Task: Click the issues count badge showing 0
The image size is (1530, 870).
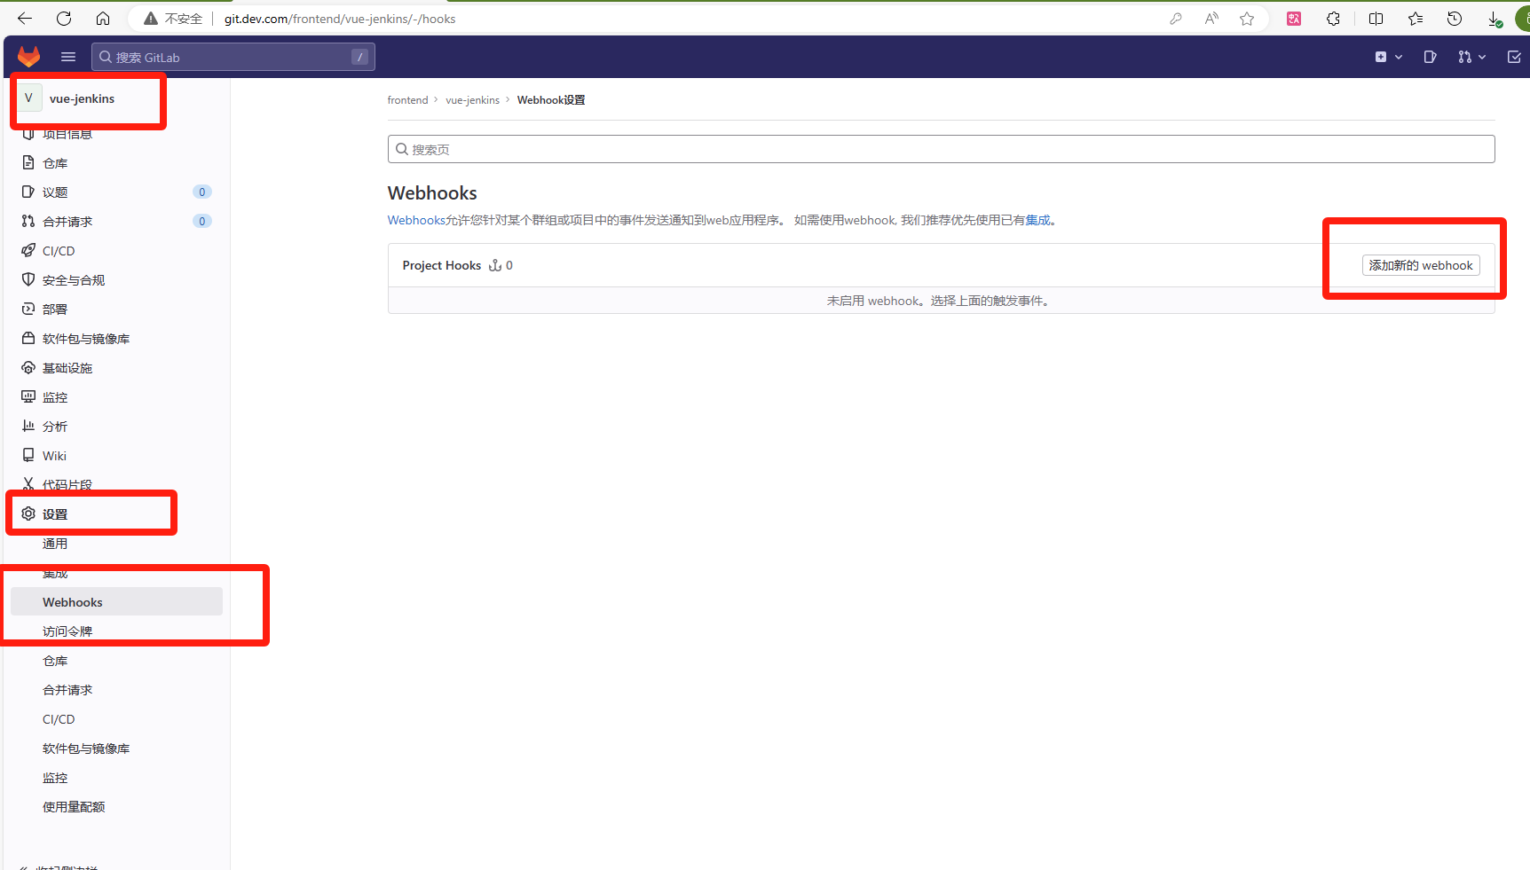Action: 202,192
